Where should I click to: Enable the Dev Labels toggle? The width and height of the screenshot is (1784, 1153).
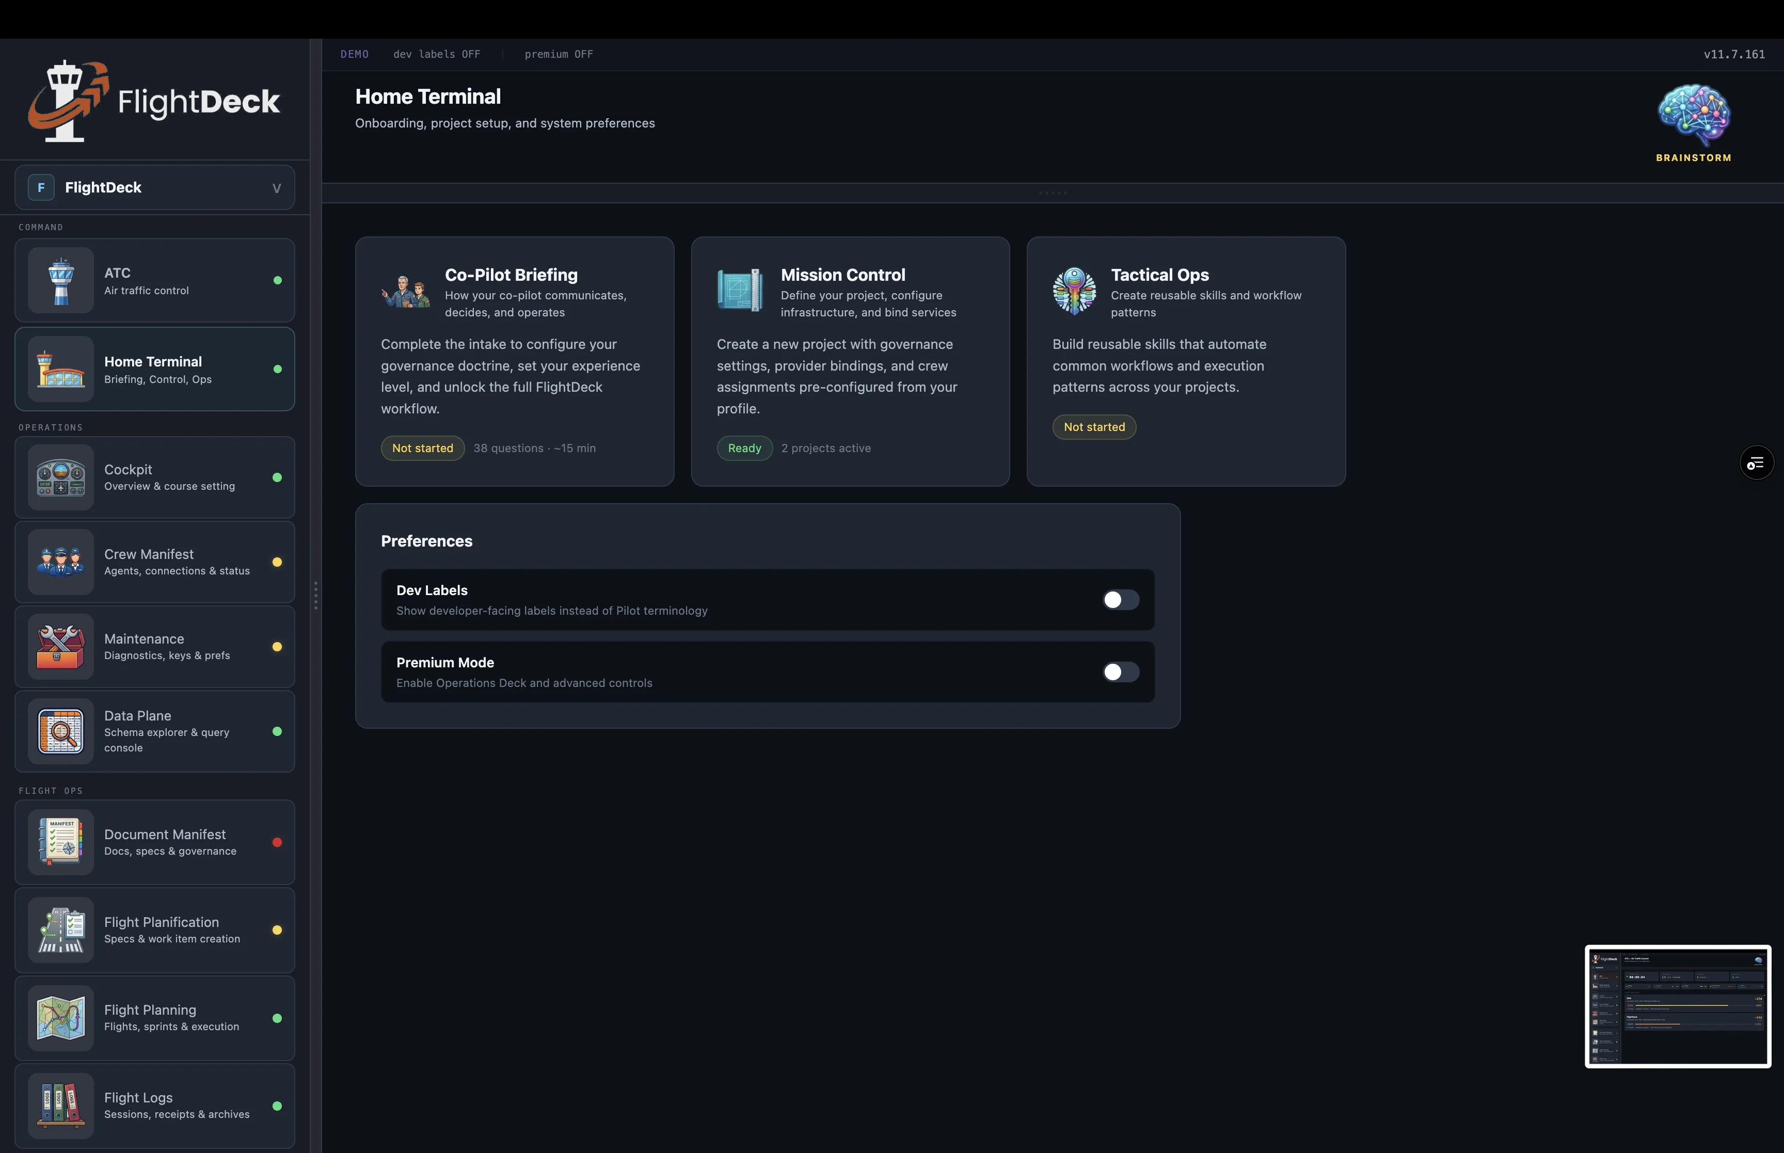click(x=1120, y=599)
